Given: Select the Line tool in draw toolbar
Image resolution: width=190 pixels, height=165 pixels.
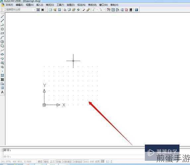Looking at the screenshot, I should click(2, 16).
